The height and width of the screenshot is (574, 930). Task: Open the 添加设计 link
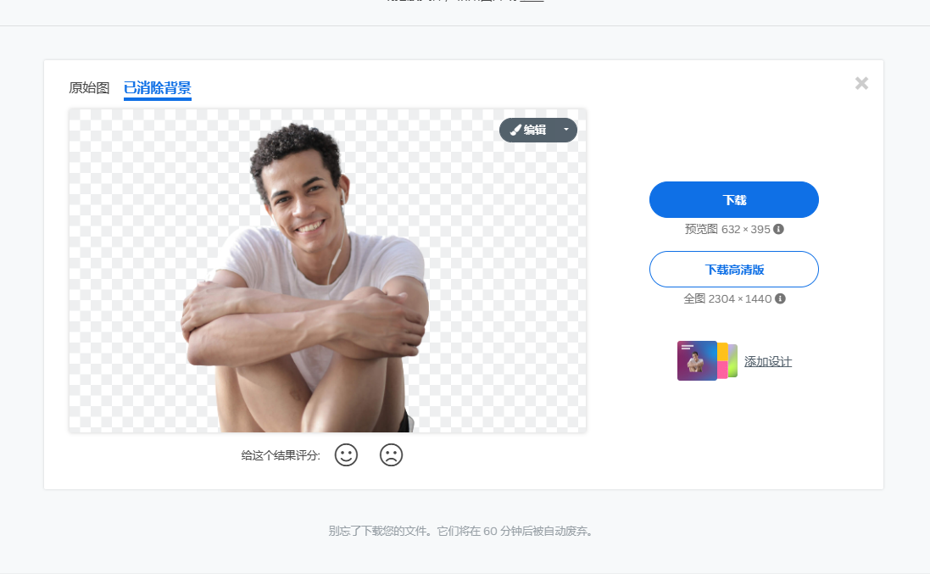767,360
